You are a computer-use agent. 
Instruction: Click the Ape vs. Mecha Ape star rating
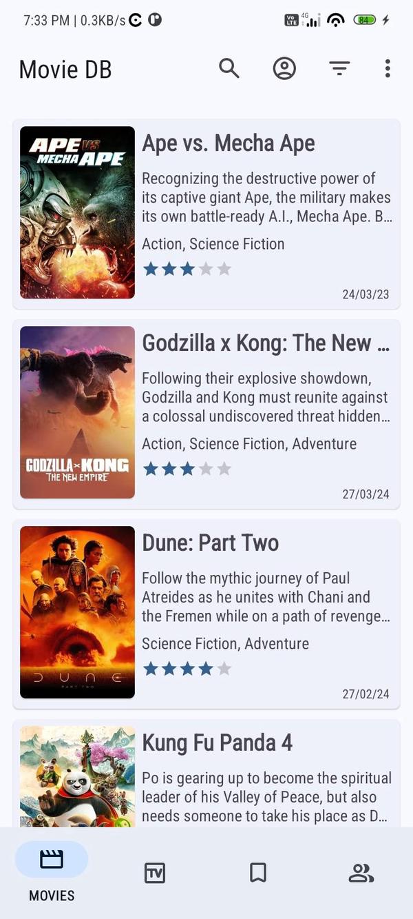(187, 269)
